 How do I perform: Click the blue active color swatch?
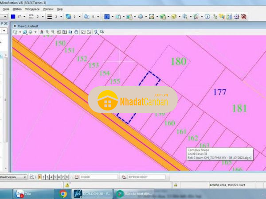[x=13, y=17]
